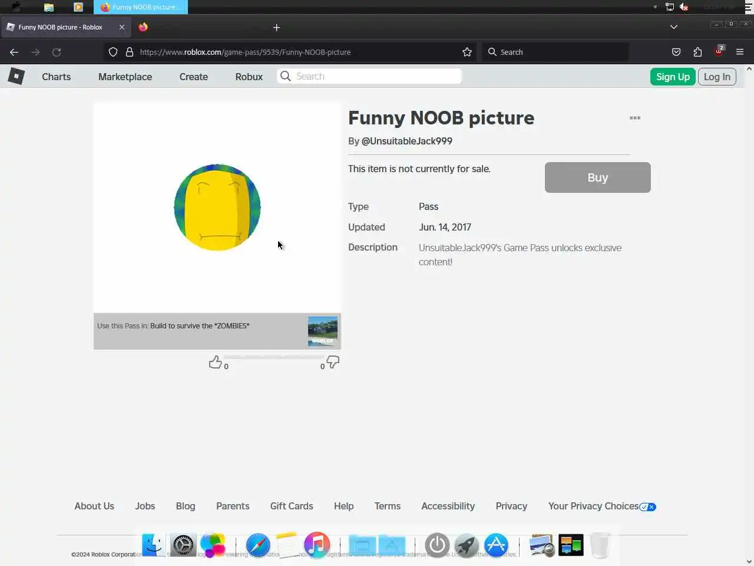Open the Firefox hamburger application menu
The height and width of the screenshot is (566, 754).
(x=740, y=52)
